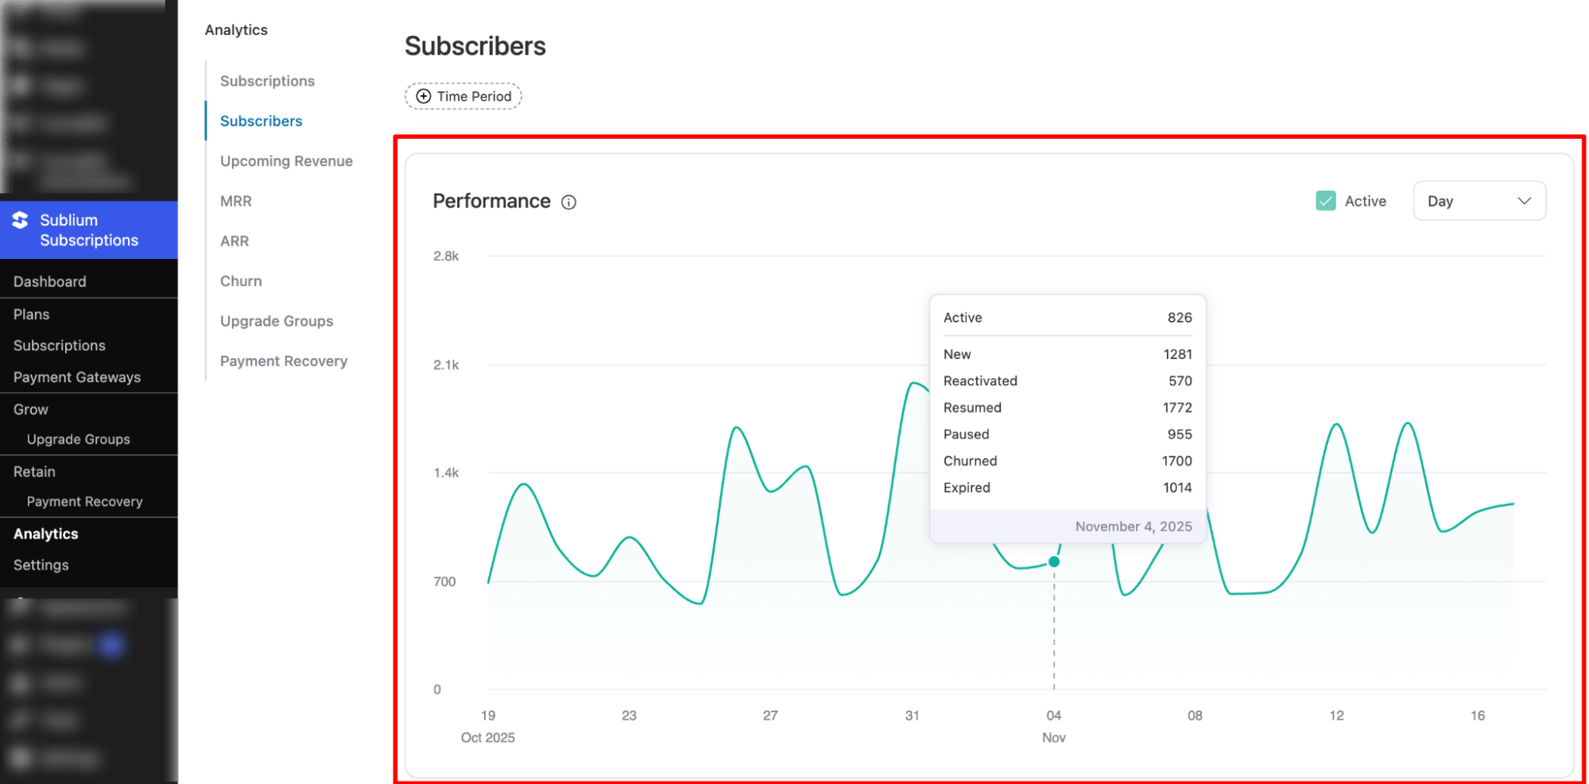Open Plans from the sidebar
The height and width of the screenshot is (784, 1589).
31,314
